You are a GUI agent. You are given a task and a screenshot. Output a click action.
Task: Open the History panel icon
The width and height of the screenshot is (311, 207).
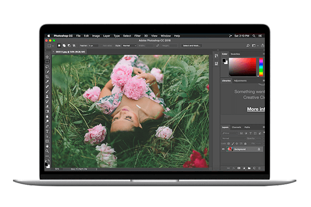click(216, 56)
